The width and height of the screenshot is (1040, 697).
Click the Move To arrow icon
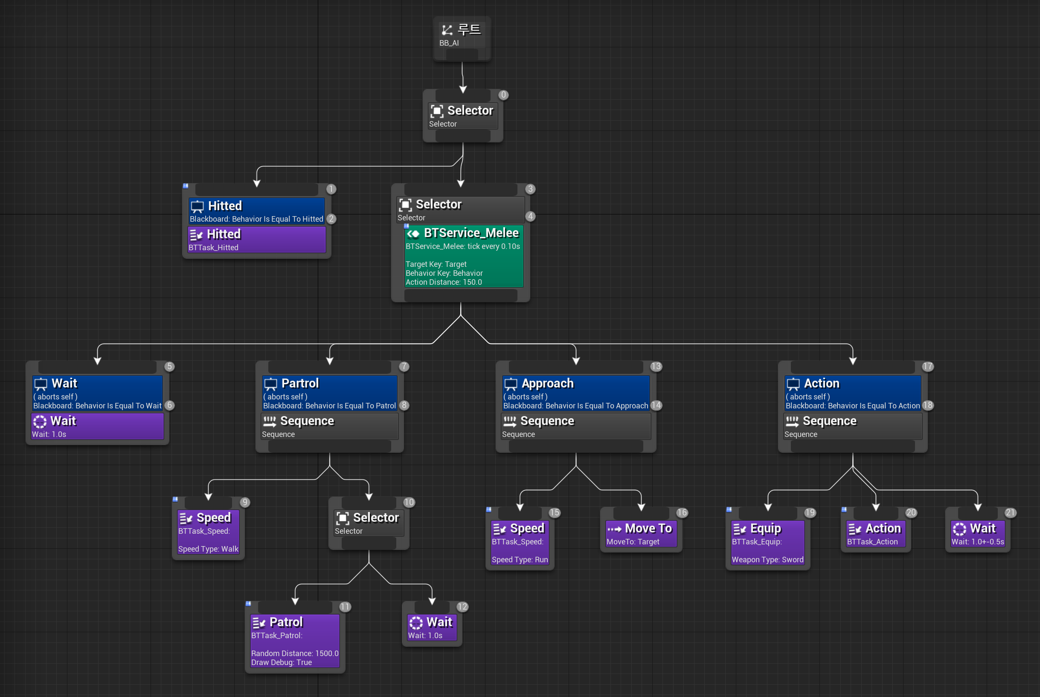(614, 529)
